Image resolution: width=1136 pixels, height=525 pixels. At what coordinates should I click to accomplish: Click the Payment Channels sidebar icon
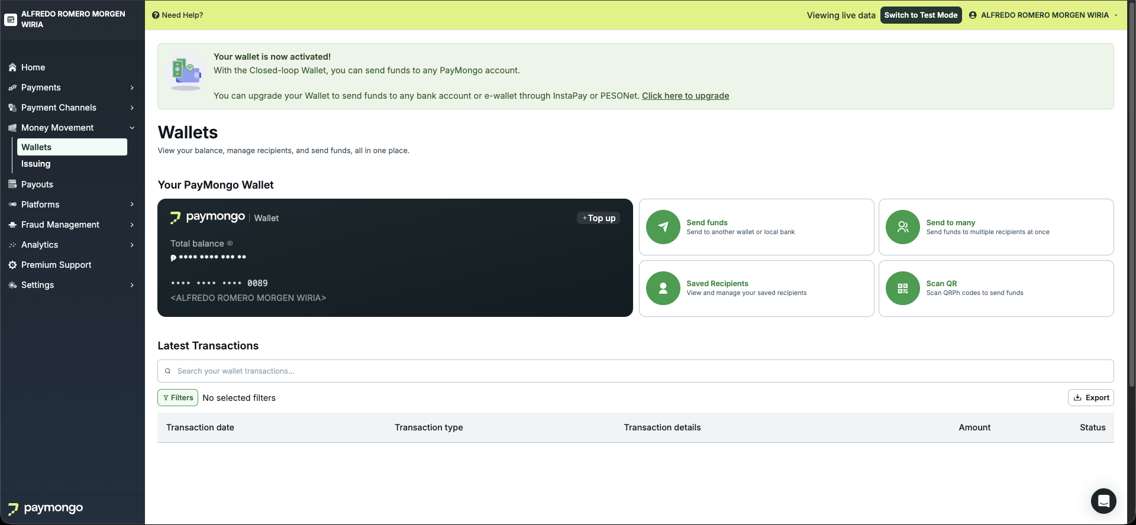pyautogui.click(x=12, y=108)
